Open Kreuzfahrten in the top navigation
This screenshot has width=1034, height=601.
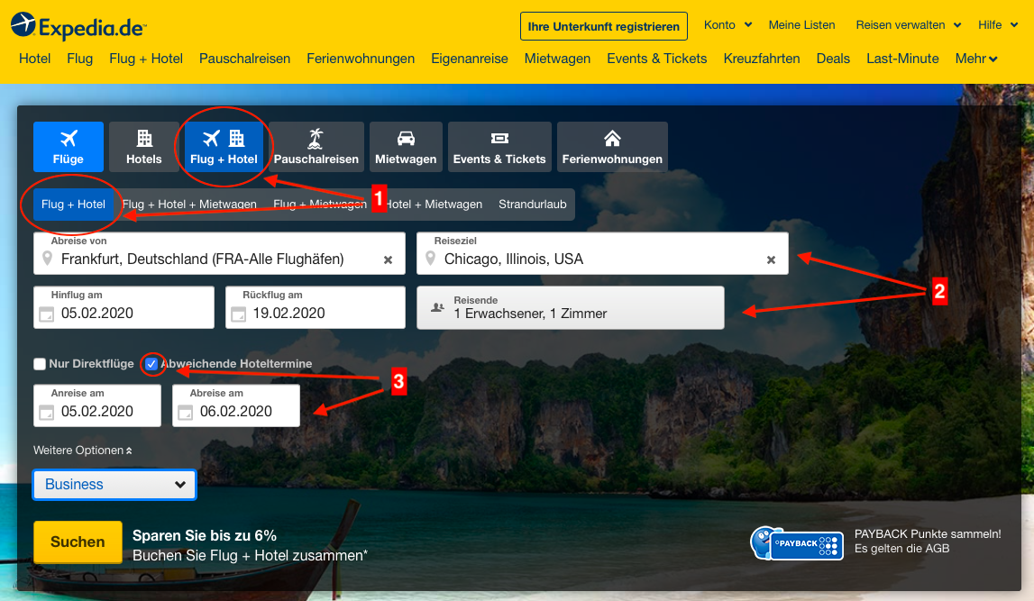tap(761, 59)
